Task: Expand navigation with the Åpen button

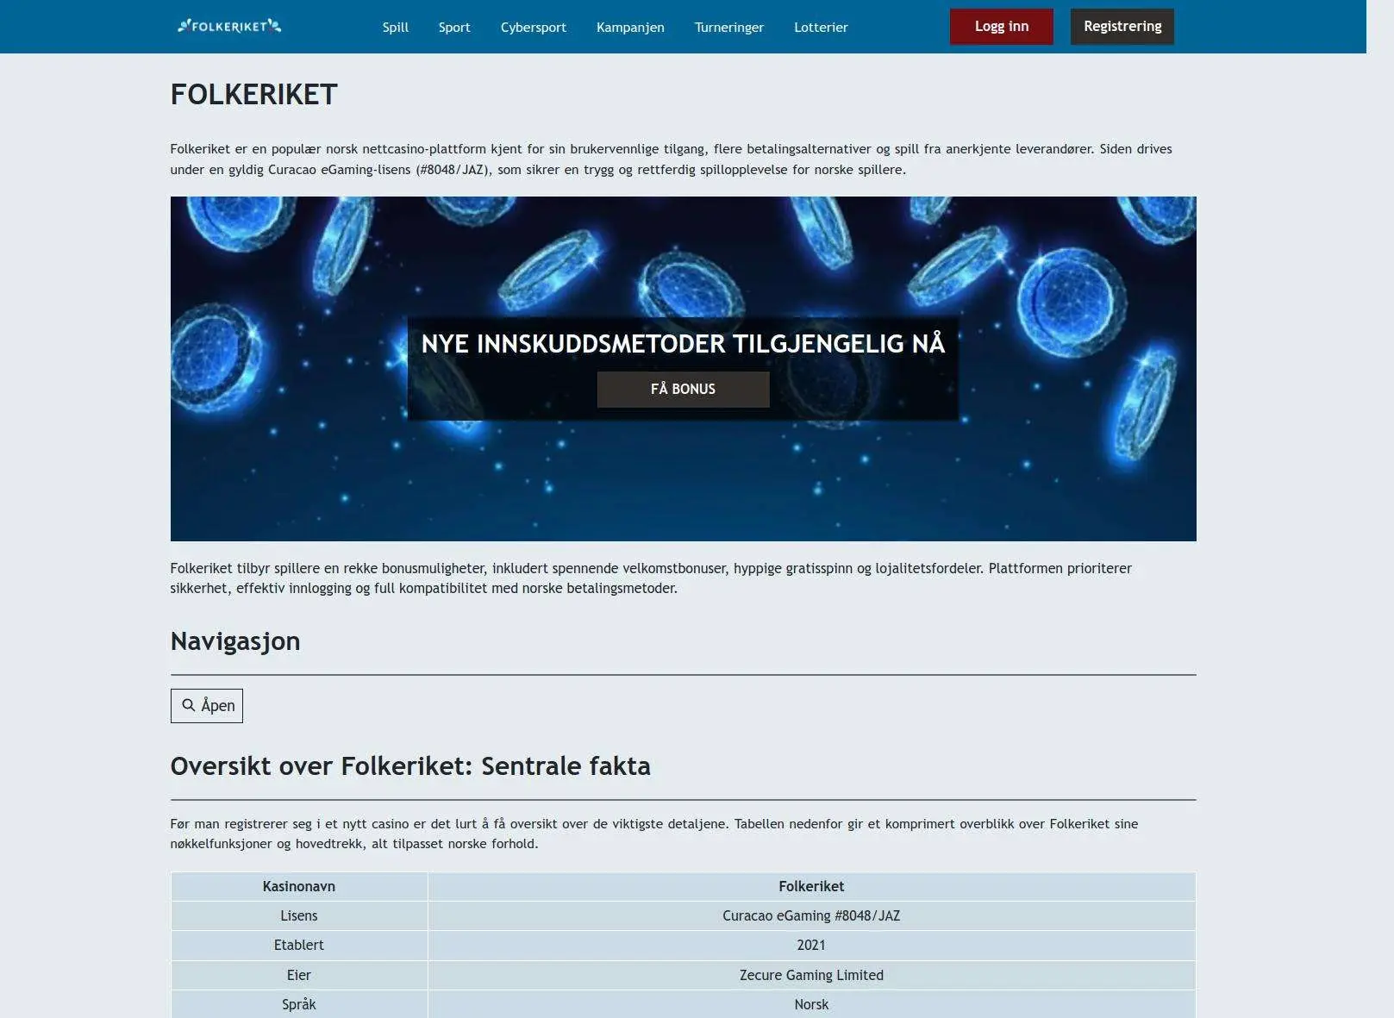Action: [x=207, y=706]
